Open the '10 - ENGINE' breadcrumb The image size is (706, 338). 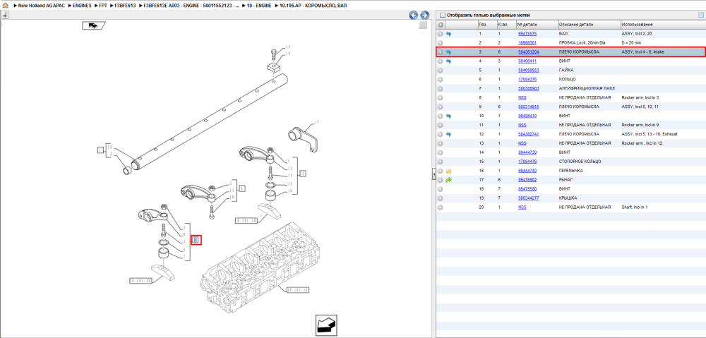[x=258, y=5]
